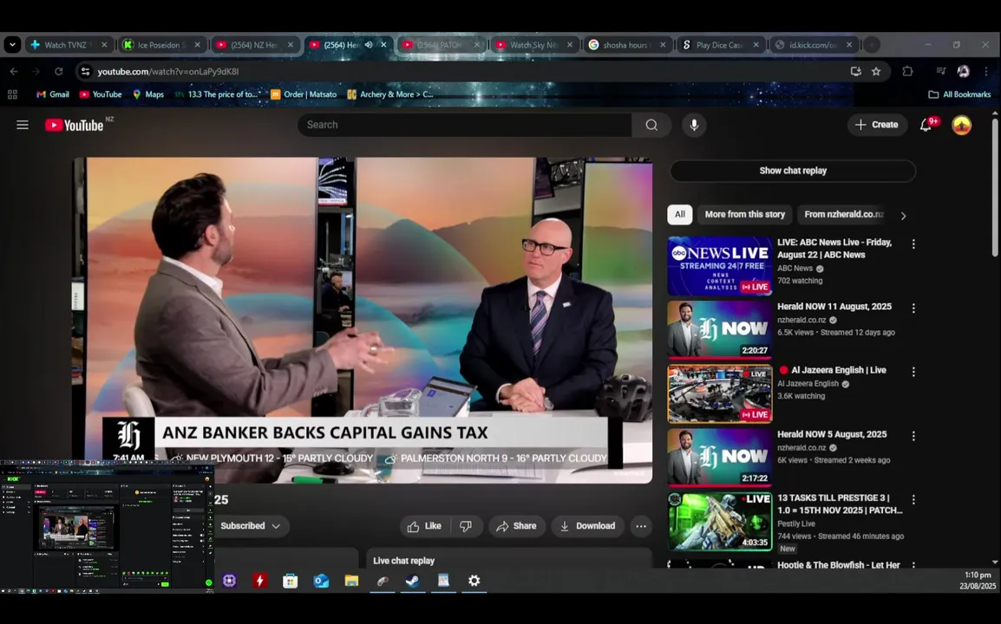Open more actions for the video
1001x624 pixels.
pyautogui.click(x=641, y=526)
